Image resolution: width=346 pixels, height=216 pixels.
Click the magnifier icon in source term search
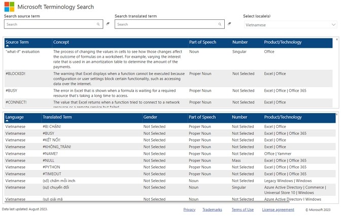click(98, 24)
